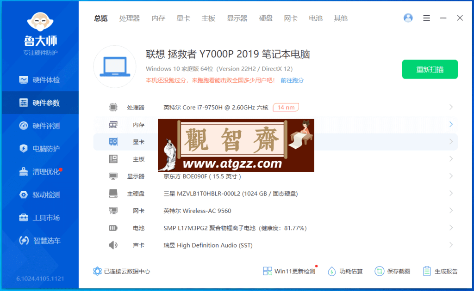Click 瑞昱 High Definition Audio text
474x291 pixels.
coord(208,245)
